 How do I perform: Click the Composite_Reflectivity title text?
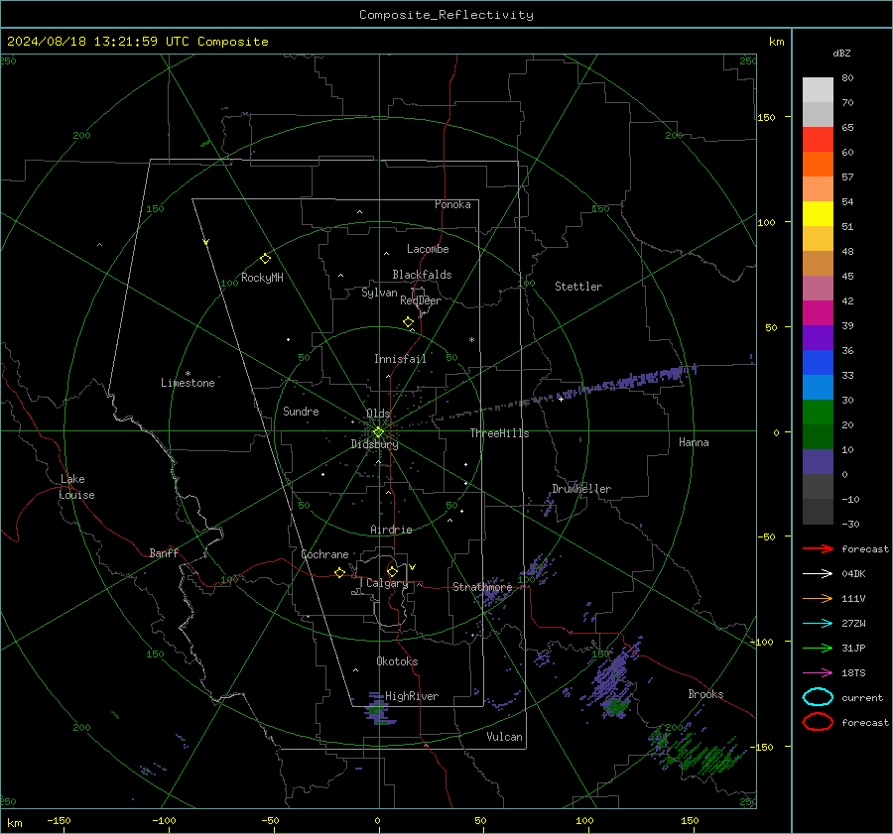446,15
